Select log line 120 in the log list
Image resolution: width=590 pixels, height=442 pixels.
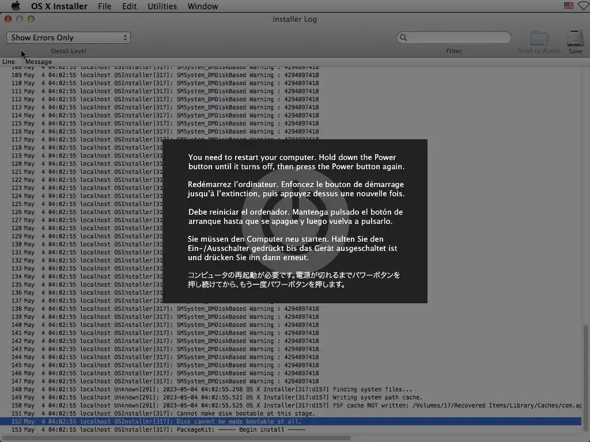pos(81,163)
